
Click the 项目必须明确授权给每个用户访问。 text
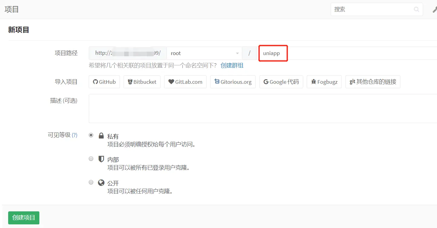(151, 144)
